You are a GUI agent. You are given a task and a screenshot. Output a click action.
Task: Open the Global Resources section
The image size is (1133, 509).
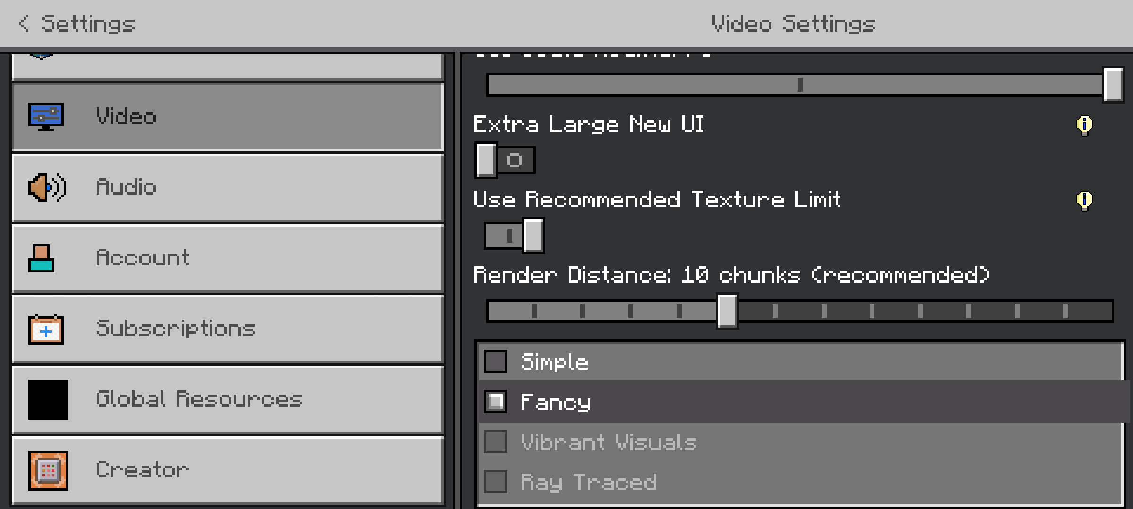click(x=228, y=400)
